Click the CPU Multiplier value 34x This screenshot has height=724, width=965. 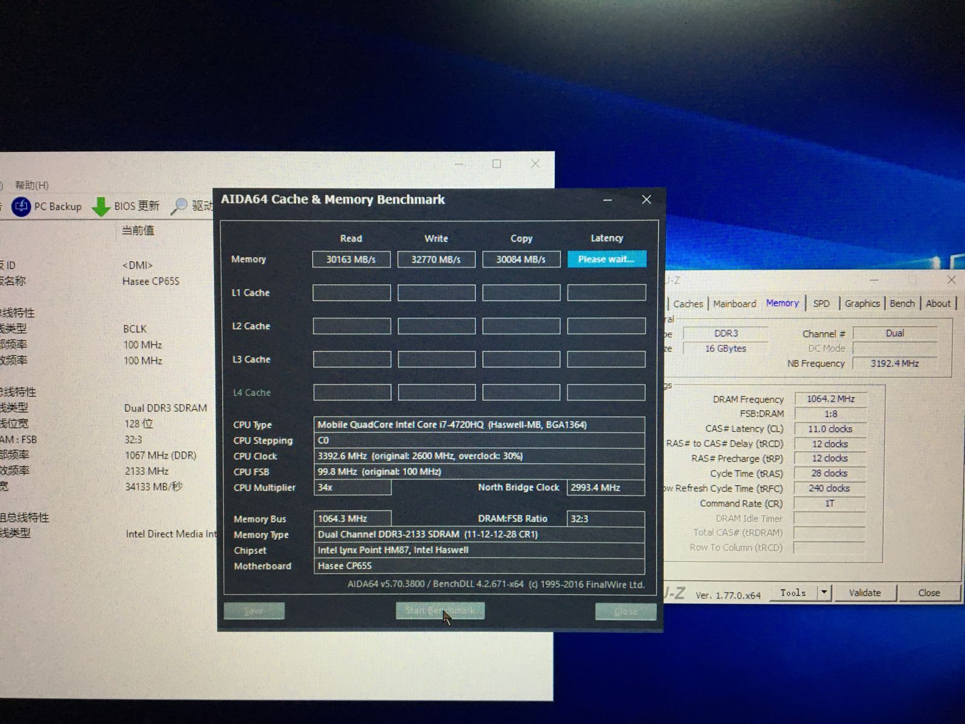tap(352, 487)
